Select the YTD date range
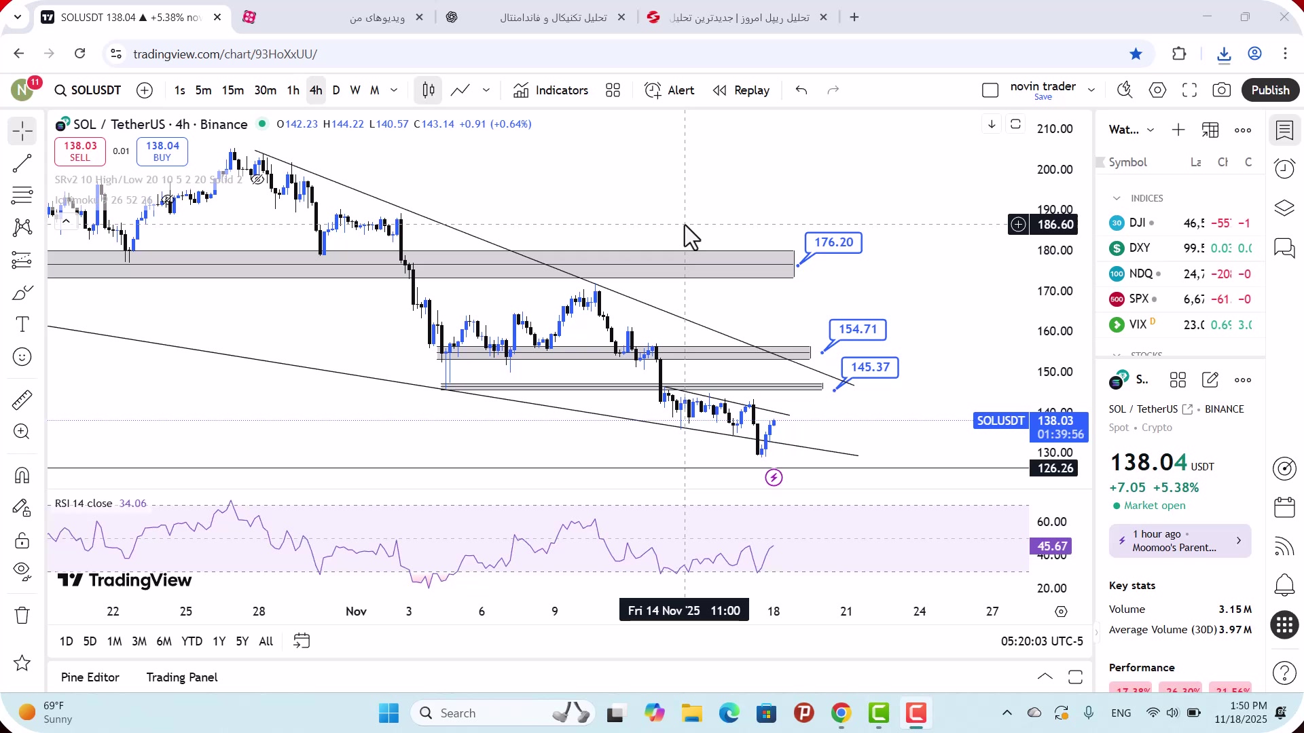The height and width of the screenshot is (733, 1304). [192, 641]
